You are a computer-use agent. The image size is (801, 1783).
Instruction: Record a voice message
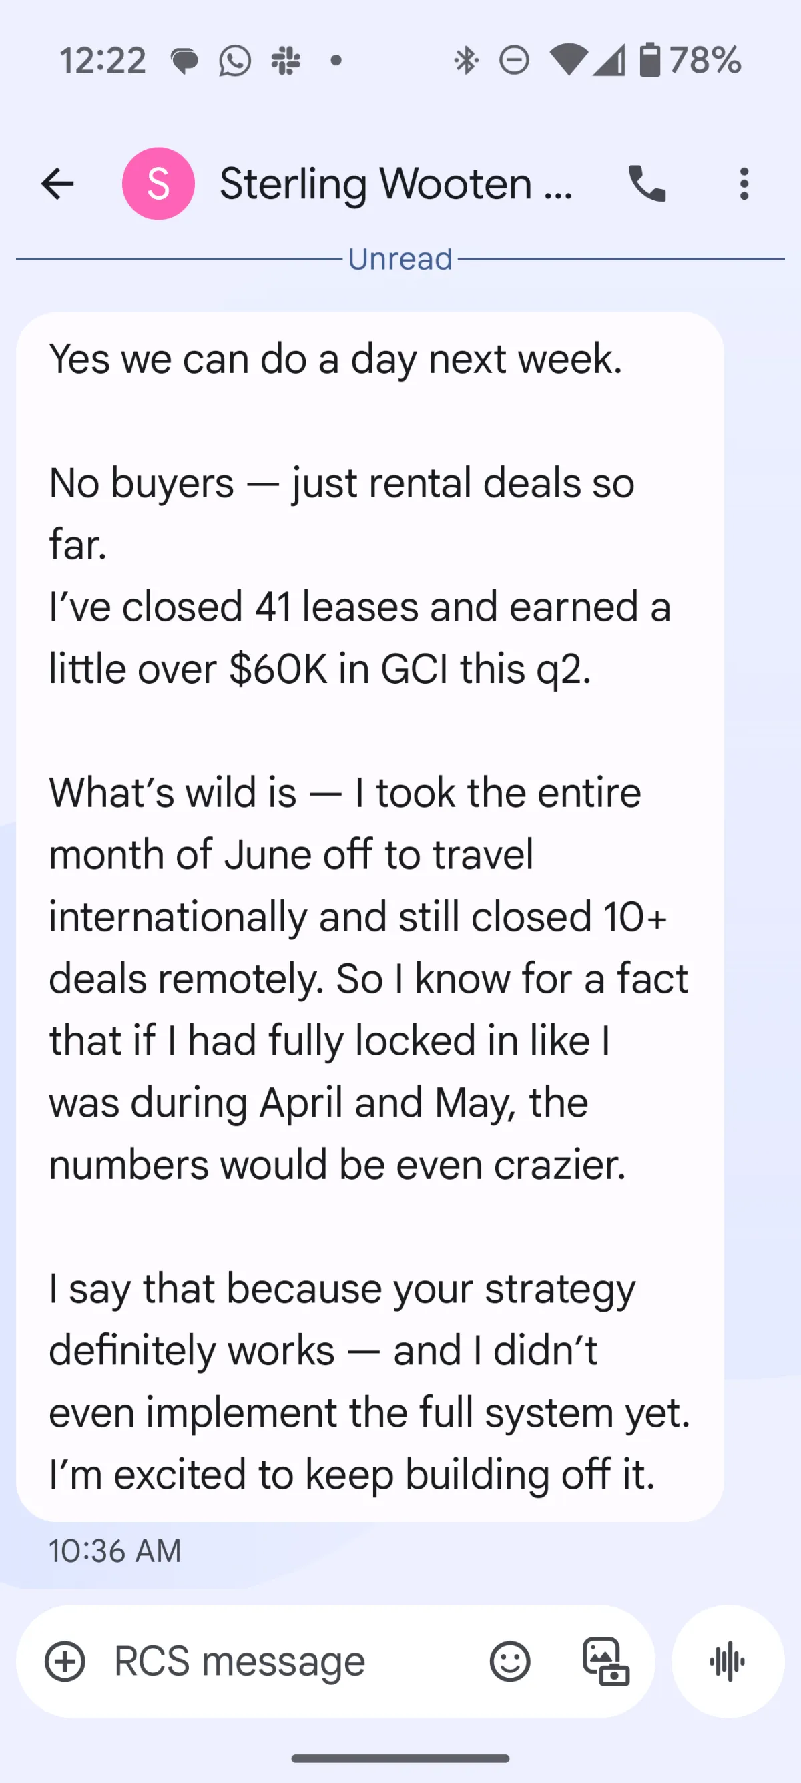728,1662
